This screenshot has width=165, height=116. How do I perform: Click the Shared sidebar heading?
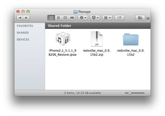pyautogui.click(x=23, y=33)
